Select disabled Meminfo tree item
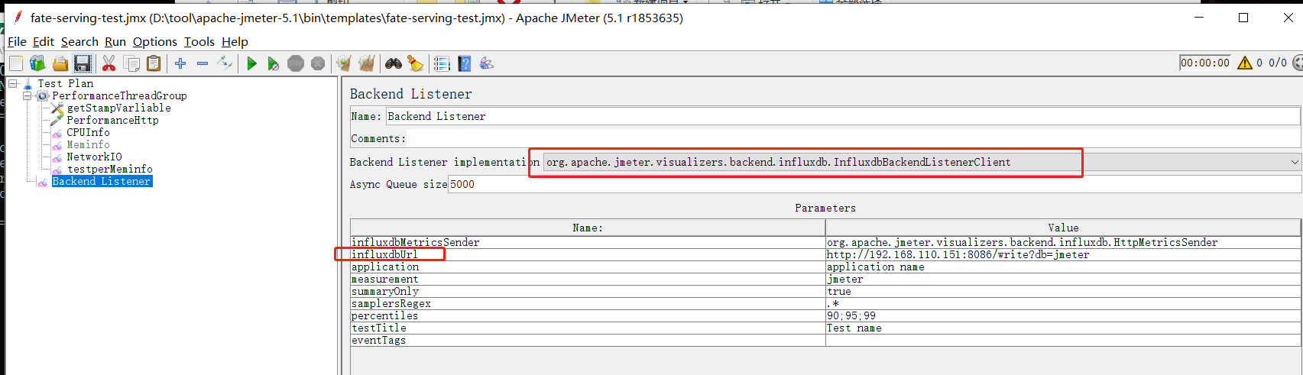Viewport: 1303px width, 375px height. [x=88, y=144]
